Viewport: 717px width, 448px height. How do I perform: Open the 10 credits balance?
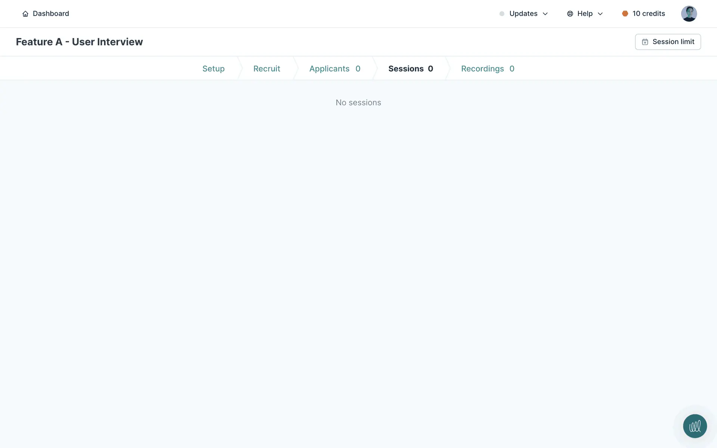(x=649, y=14)
